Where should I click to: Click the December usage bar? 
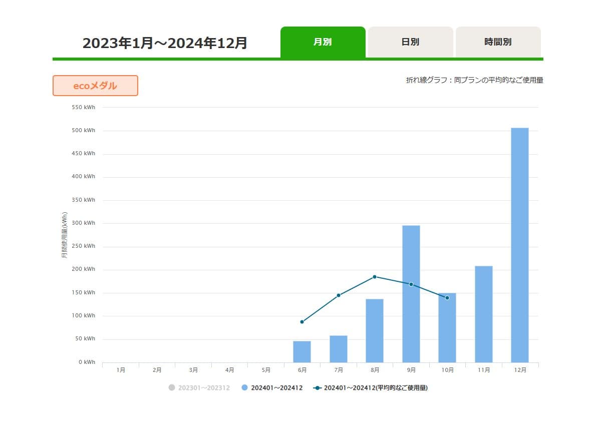(x=520, y=245)
